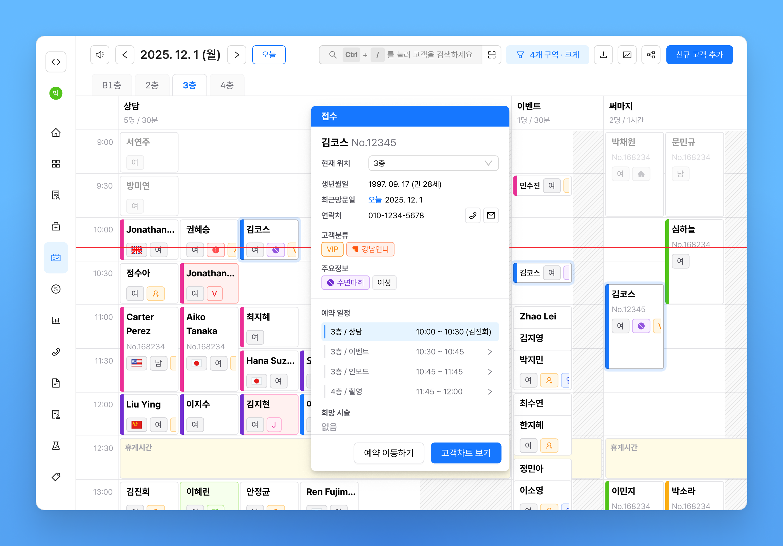Click the chart graph toolbar icon
The height and width of the screenshot is (546, 783).
click(x=627, y=55)
